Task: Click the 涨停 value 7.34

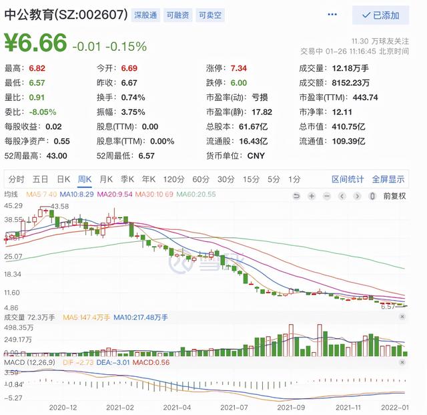Action: [239, 68]
